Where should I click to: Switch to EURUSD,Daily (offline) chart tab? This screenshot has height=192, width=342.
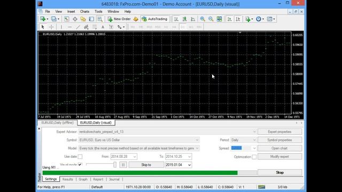click(x=57, y=123)
